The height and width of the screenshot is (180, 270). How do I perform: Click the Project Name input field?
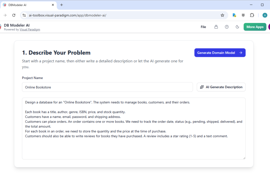(107, 87)
